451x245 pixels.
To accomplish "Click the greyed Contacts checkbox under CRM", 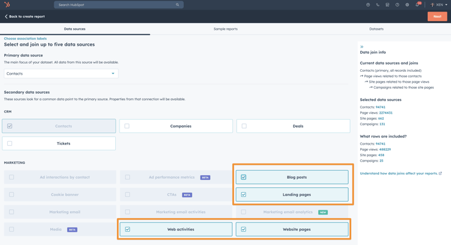I will click(10, 126).
